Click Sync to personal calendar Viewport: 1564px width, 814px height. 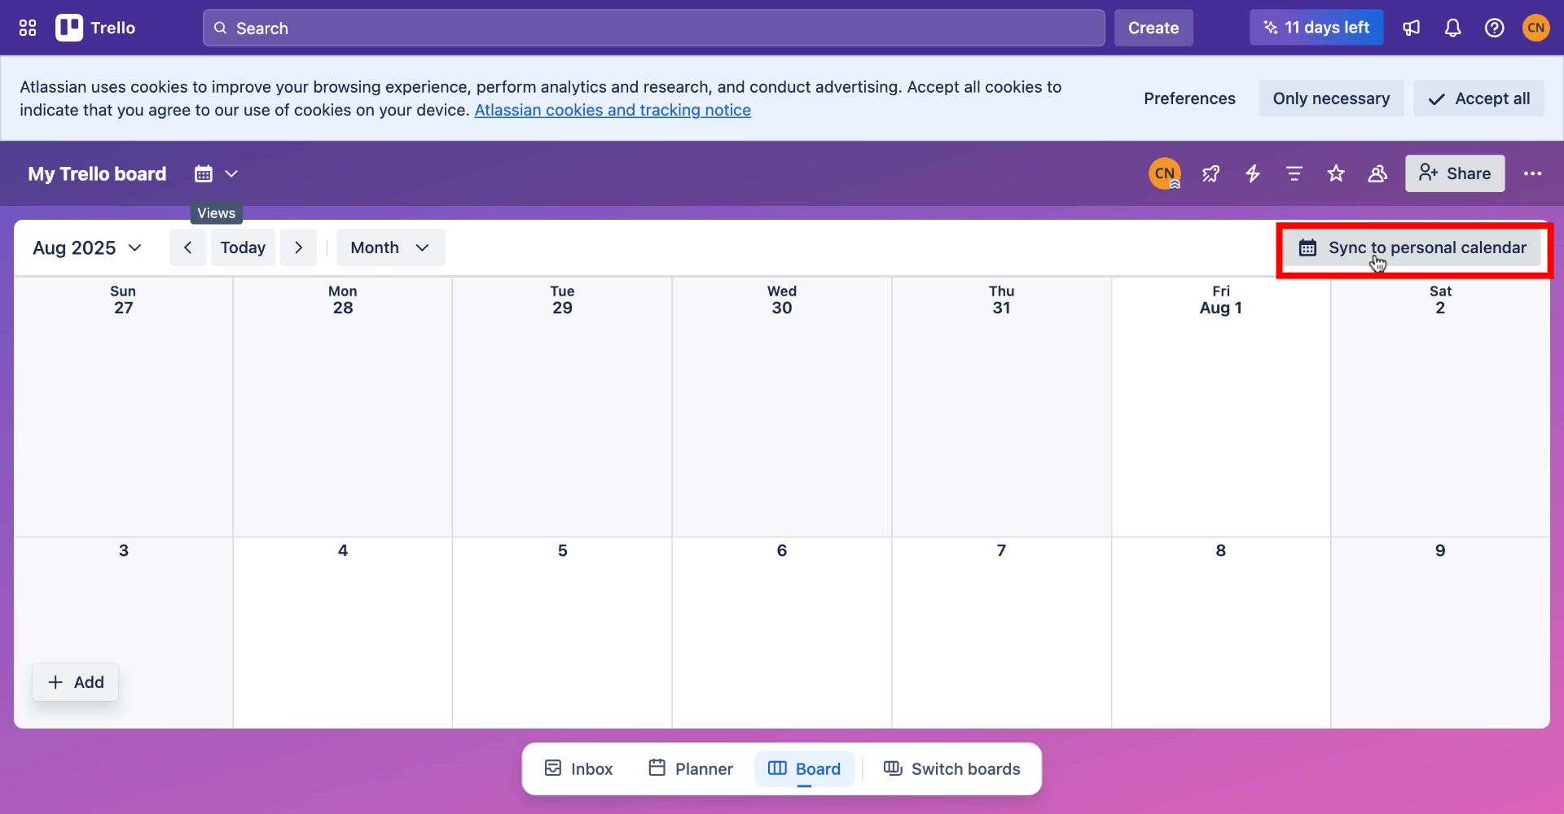[x=1413, y=247]
